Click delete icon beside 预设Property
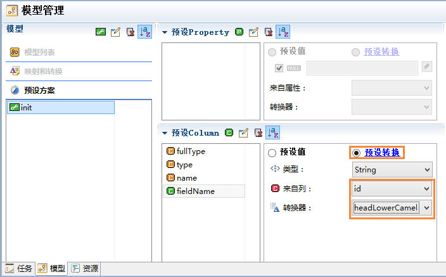The height and width of the screenshot is (277, 446). 268,32
